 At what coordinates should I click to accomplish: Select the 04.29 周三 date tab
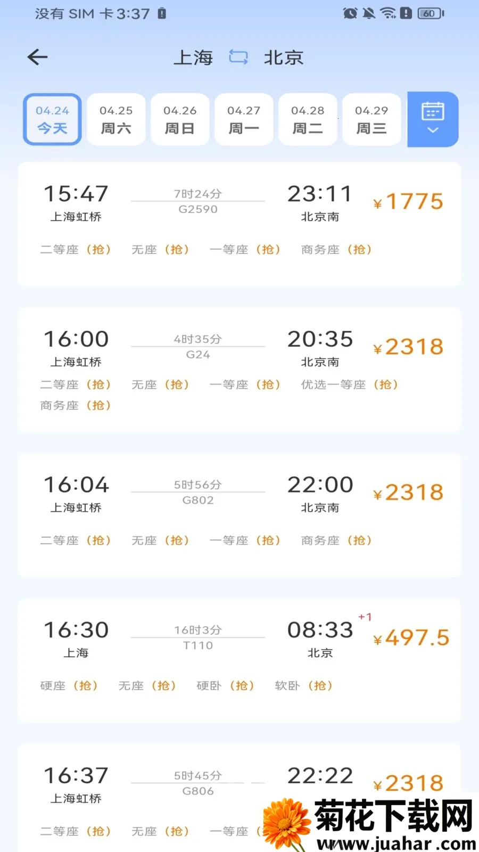[371, 119]
